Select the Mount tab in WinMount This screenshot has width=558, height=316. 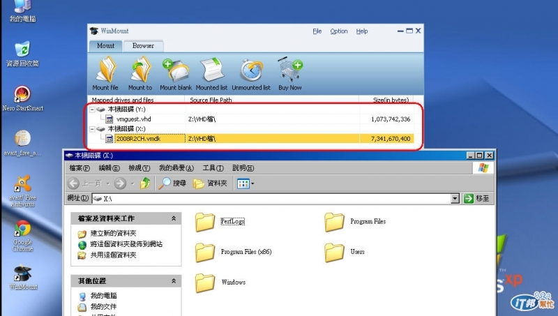(x=105, y=46)
